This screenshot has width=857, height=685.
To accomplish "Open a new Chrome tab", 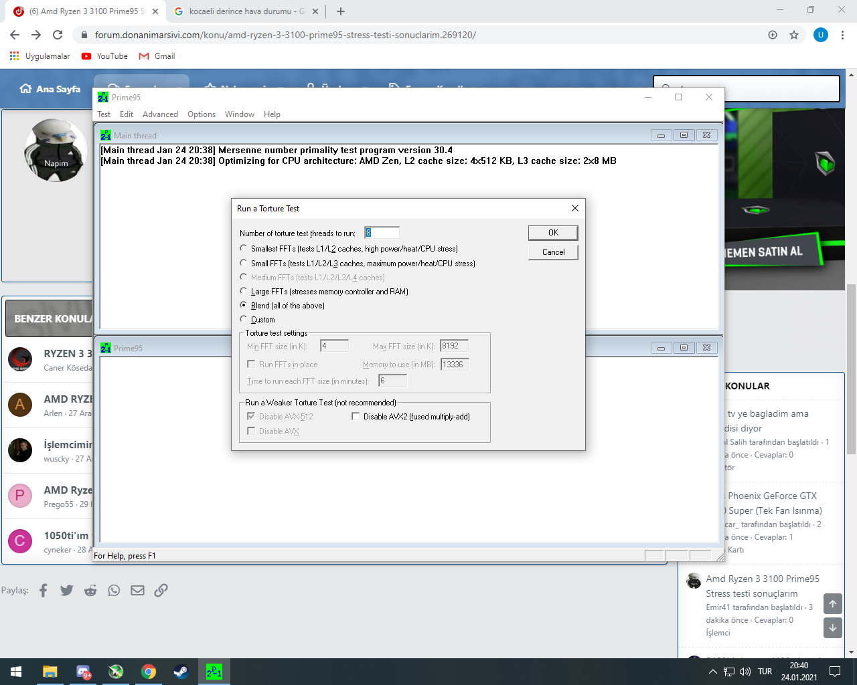I will tap(341, 11).
